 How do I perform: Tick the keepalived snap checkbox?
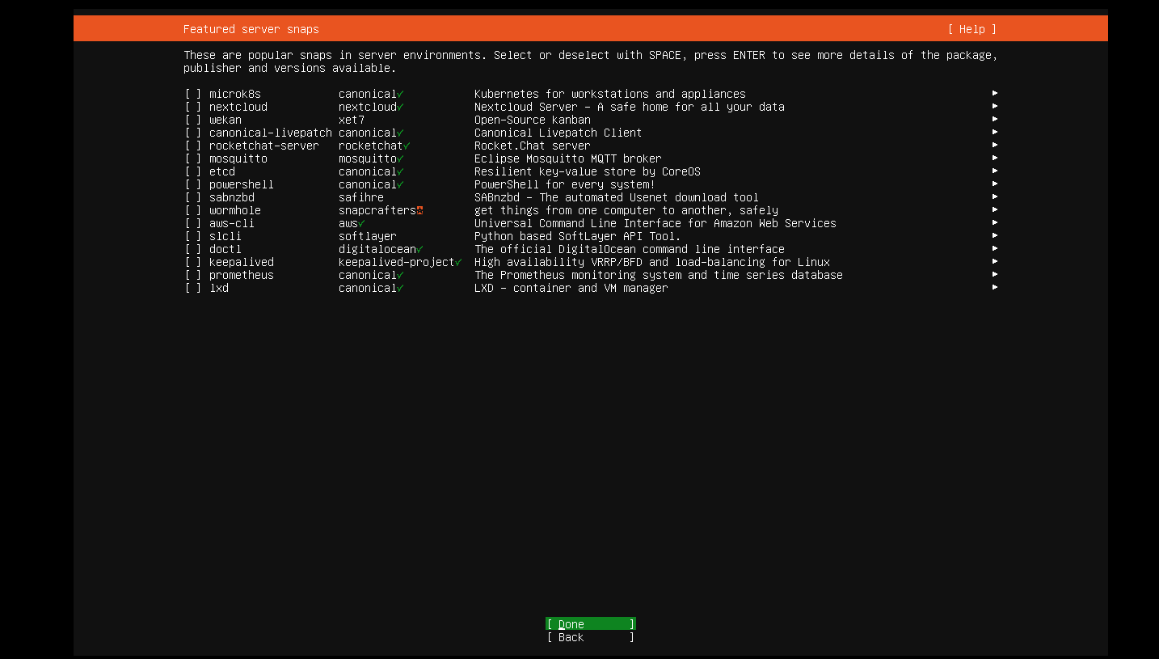coord(193,262)
